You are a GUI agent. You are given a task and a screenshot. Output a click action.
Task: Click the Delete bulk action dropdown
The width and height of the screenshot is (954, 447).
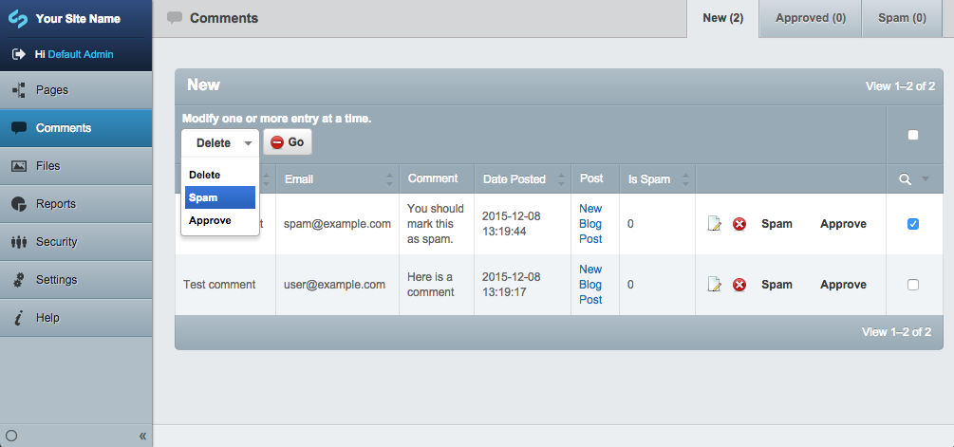coord(219,142)
